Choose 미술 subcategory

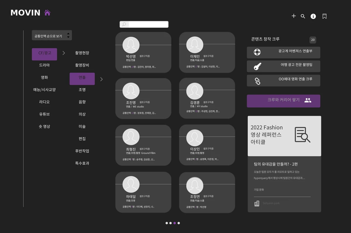[82, 126]
